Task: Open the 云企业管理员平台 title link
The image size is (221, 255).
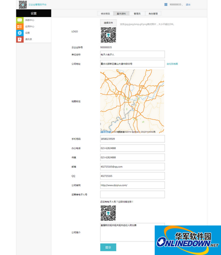Action: tap(38, 4)
